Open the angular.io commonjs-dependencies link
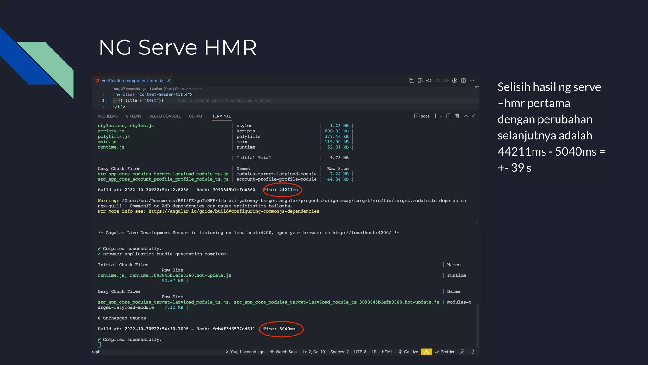 point(234,211)
